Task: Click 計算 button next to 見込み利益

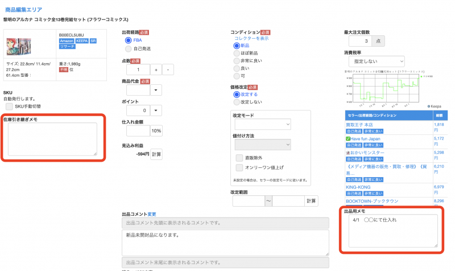Action: click(156, 154)
